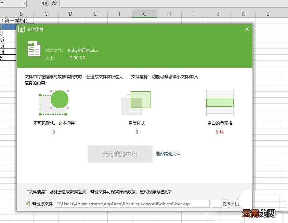
Task: Click the disabled 无可瘦身内容 button
Action: pos(120,154)
